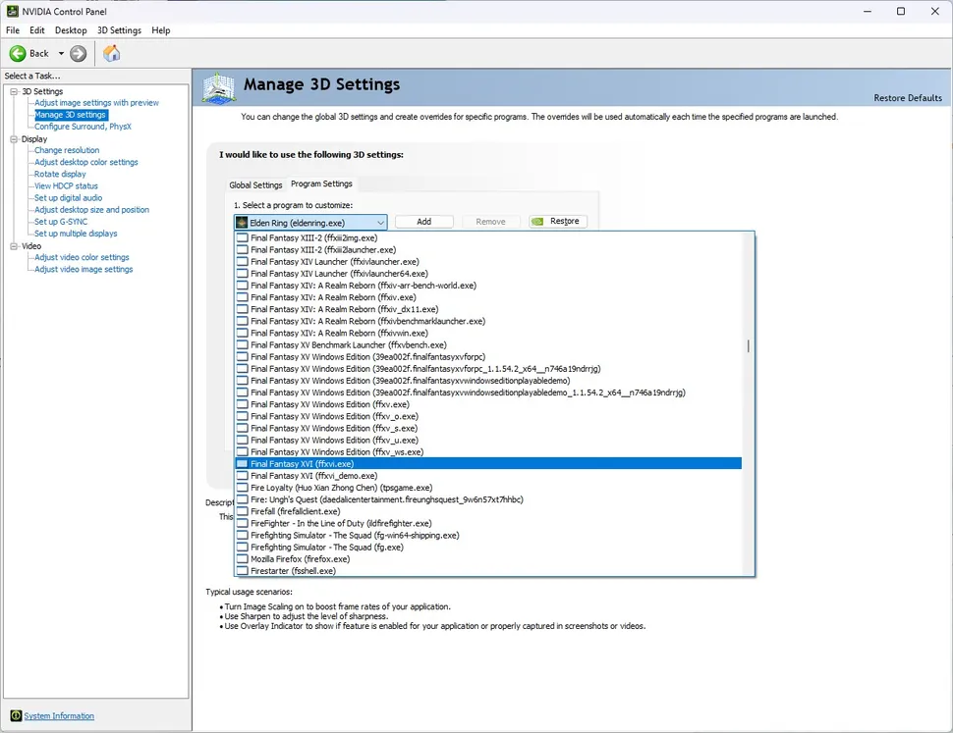Image resolution: width=953 pixels, height=733 pixels.
Task: Select Firefall (firefallclient.exe) from the list
Action: [x=295, y=511]
